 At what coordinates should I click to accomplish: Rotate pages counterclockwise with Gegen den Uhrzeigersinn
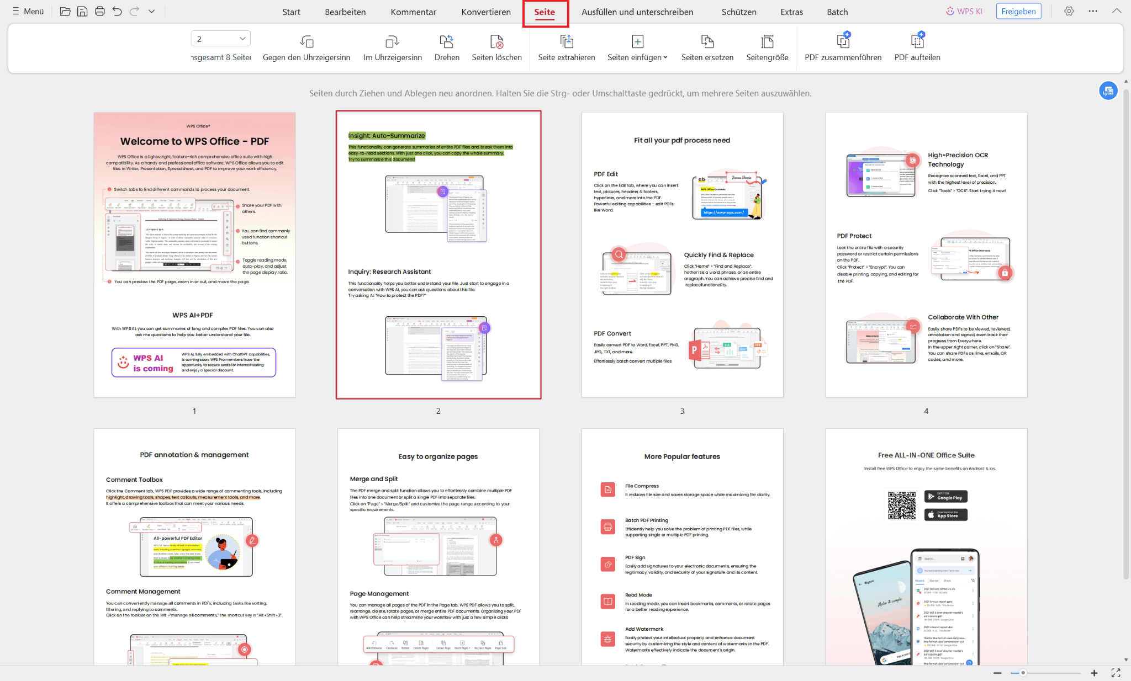[x=306, y=47]
